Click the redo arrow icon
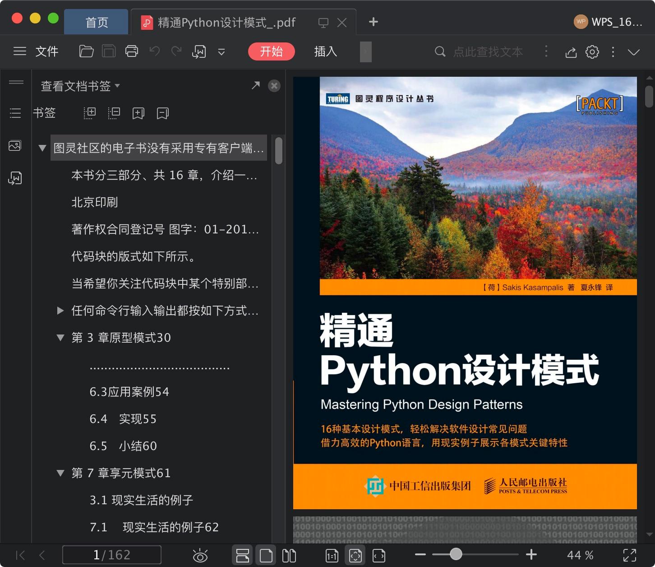The width and height of the screenshot is (655, 567). [x=176, y=51]
